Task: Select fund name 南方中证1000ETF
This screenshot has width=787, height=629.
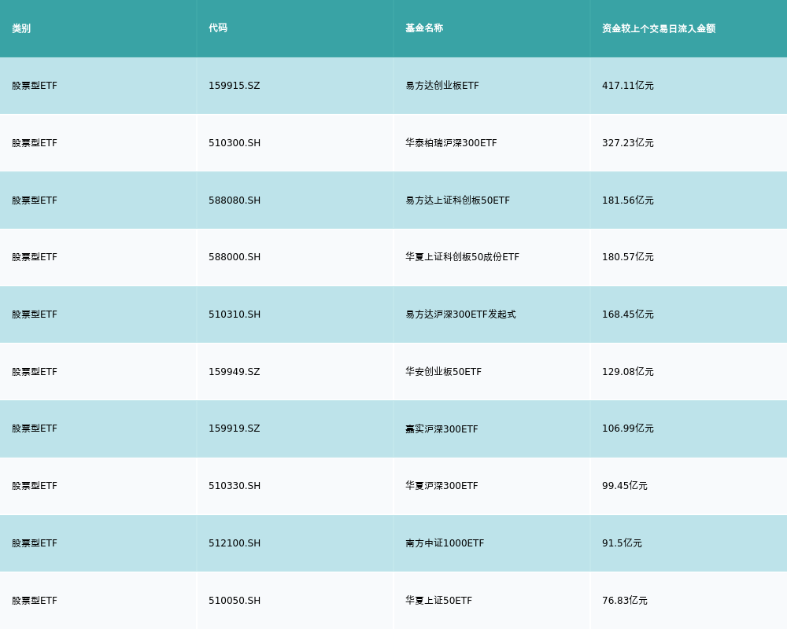Action: point(445,543)
